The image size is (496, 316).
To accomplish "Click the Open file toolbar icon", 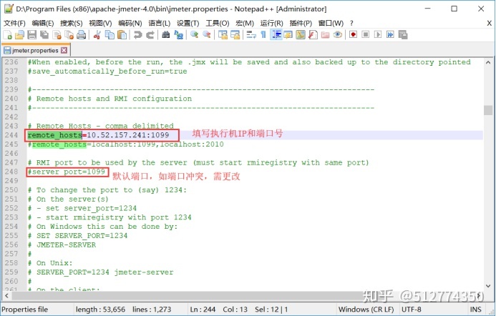I will [x=19, y=35].
